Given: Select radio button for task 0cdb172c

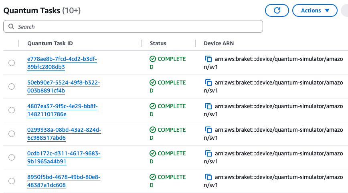Looking at the screenshot, I should point(12,157).
